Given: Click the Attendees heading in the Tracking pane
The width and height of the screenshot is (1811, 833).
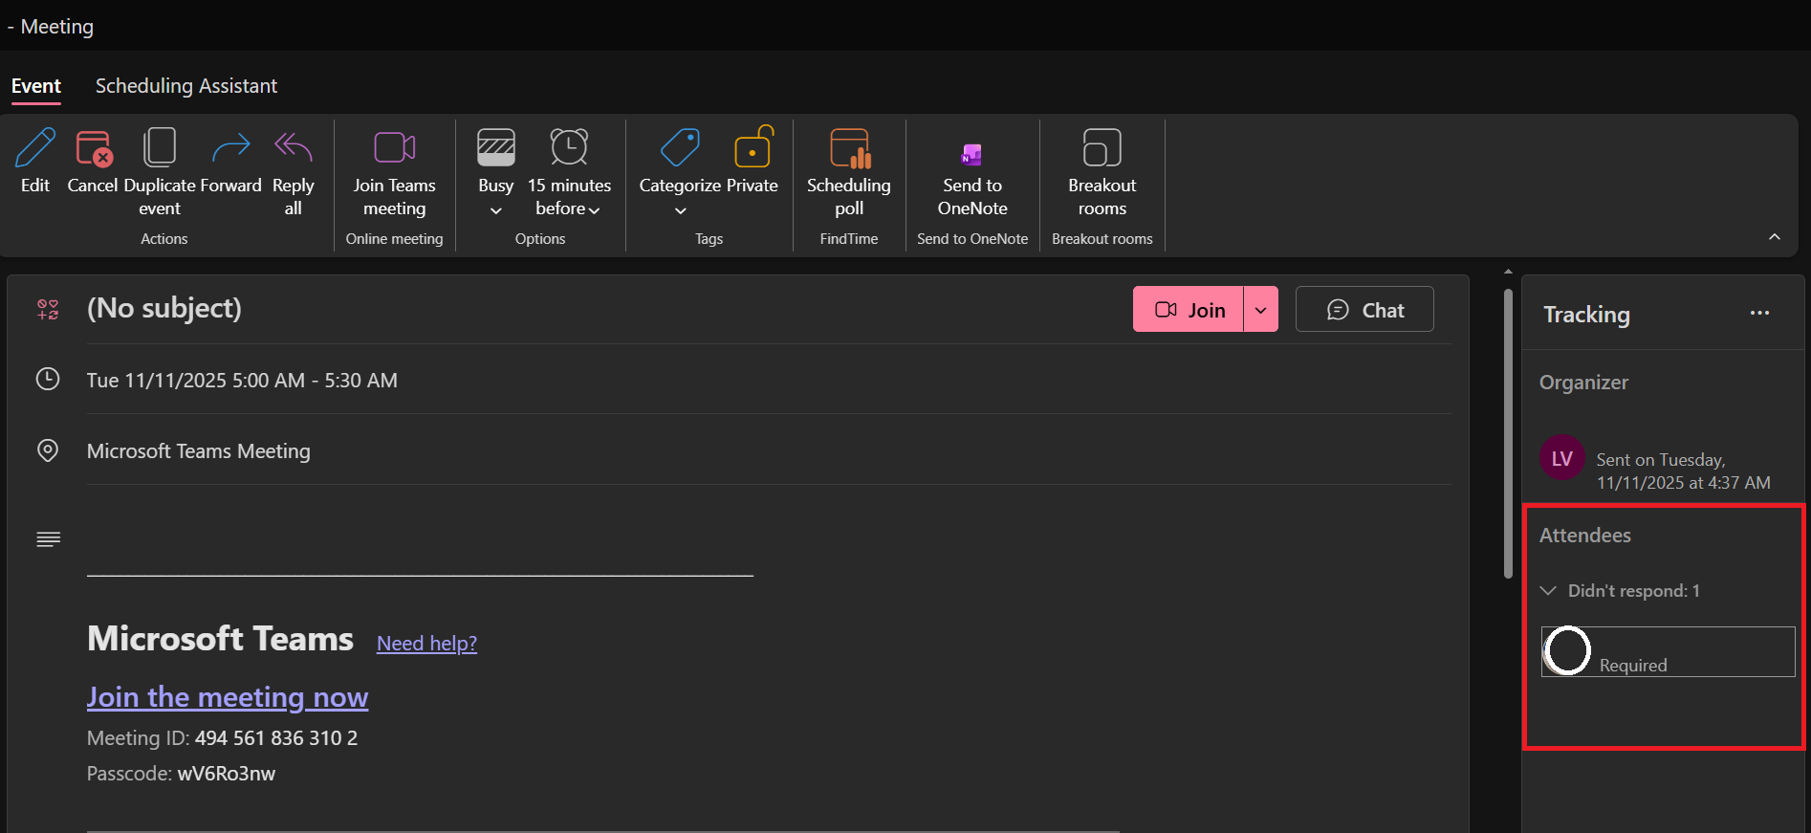Looking at the screenshot, I should click(x=1585, y=536).
